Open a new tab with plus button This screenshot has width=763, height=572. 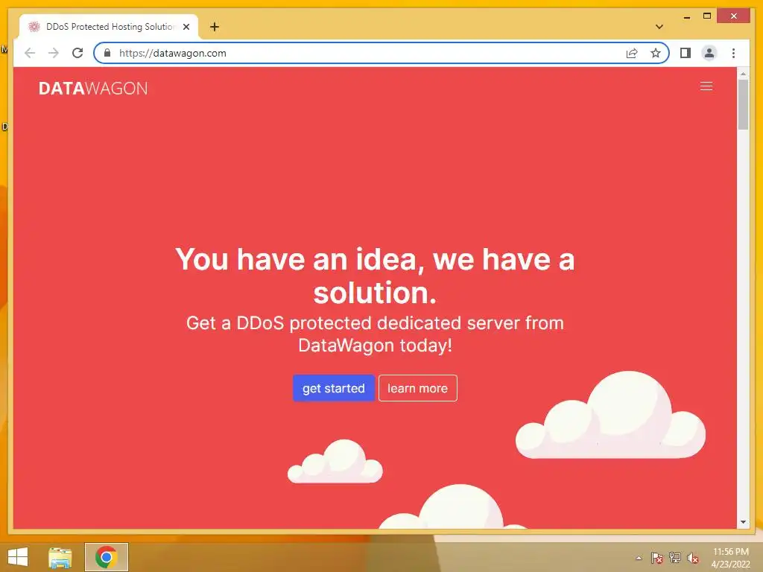(215, 27)
